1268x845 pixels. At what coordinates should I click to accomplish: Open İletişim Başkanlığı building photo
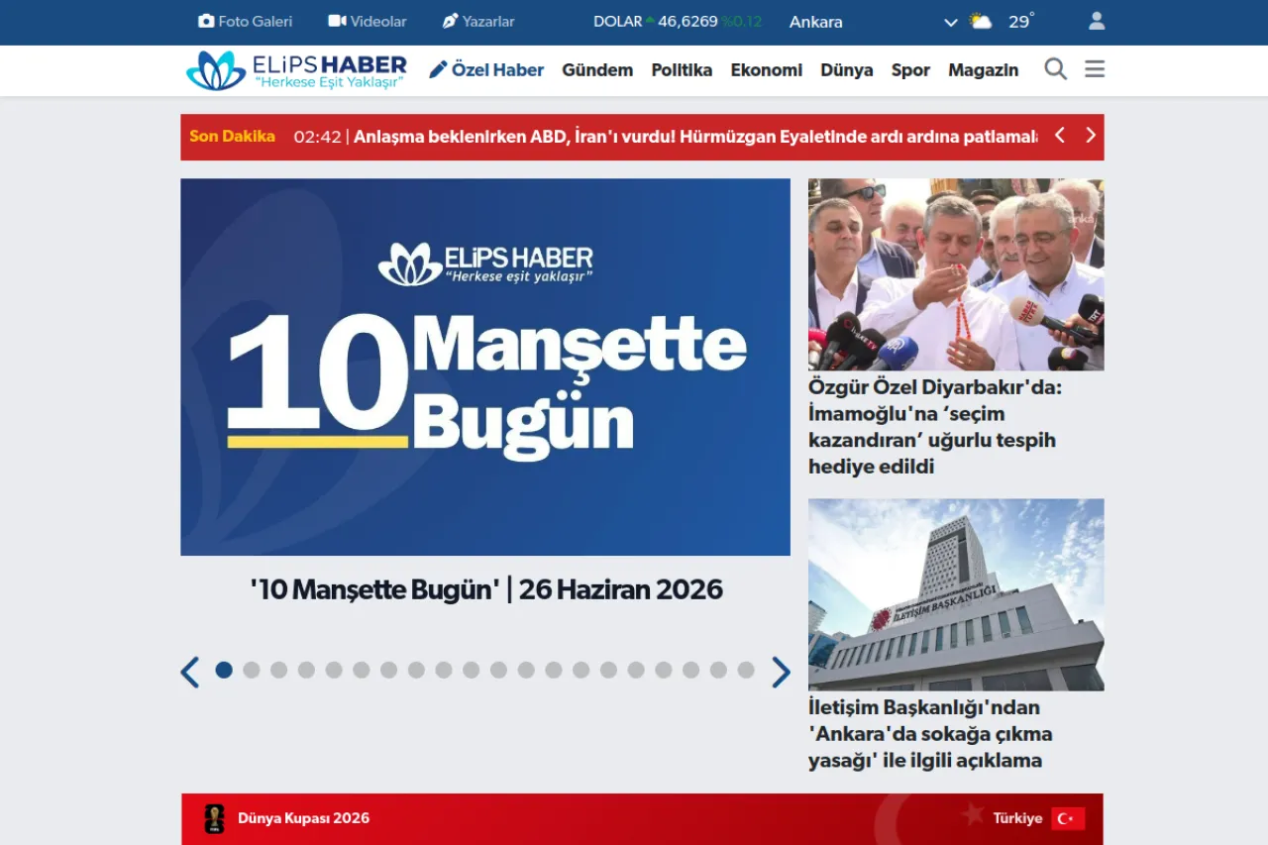tap(956, 594)
